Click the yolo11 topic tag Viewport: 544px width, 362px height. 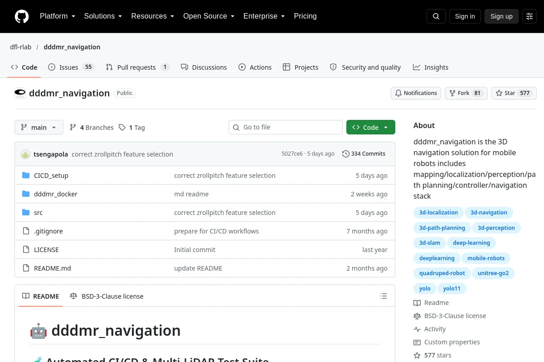coord(452,289)
